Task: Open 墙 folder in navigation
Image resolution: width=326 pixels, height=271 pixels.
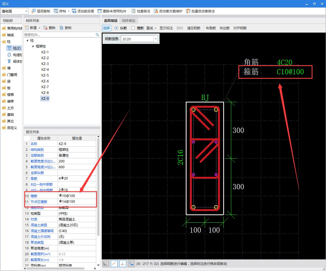Action: coord(4,68)
